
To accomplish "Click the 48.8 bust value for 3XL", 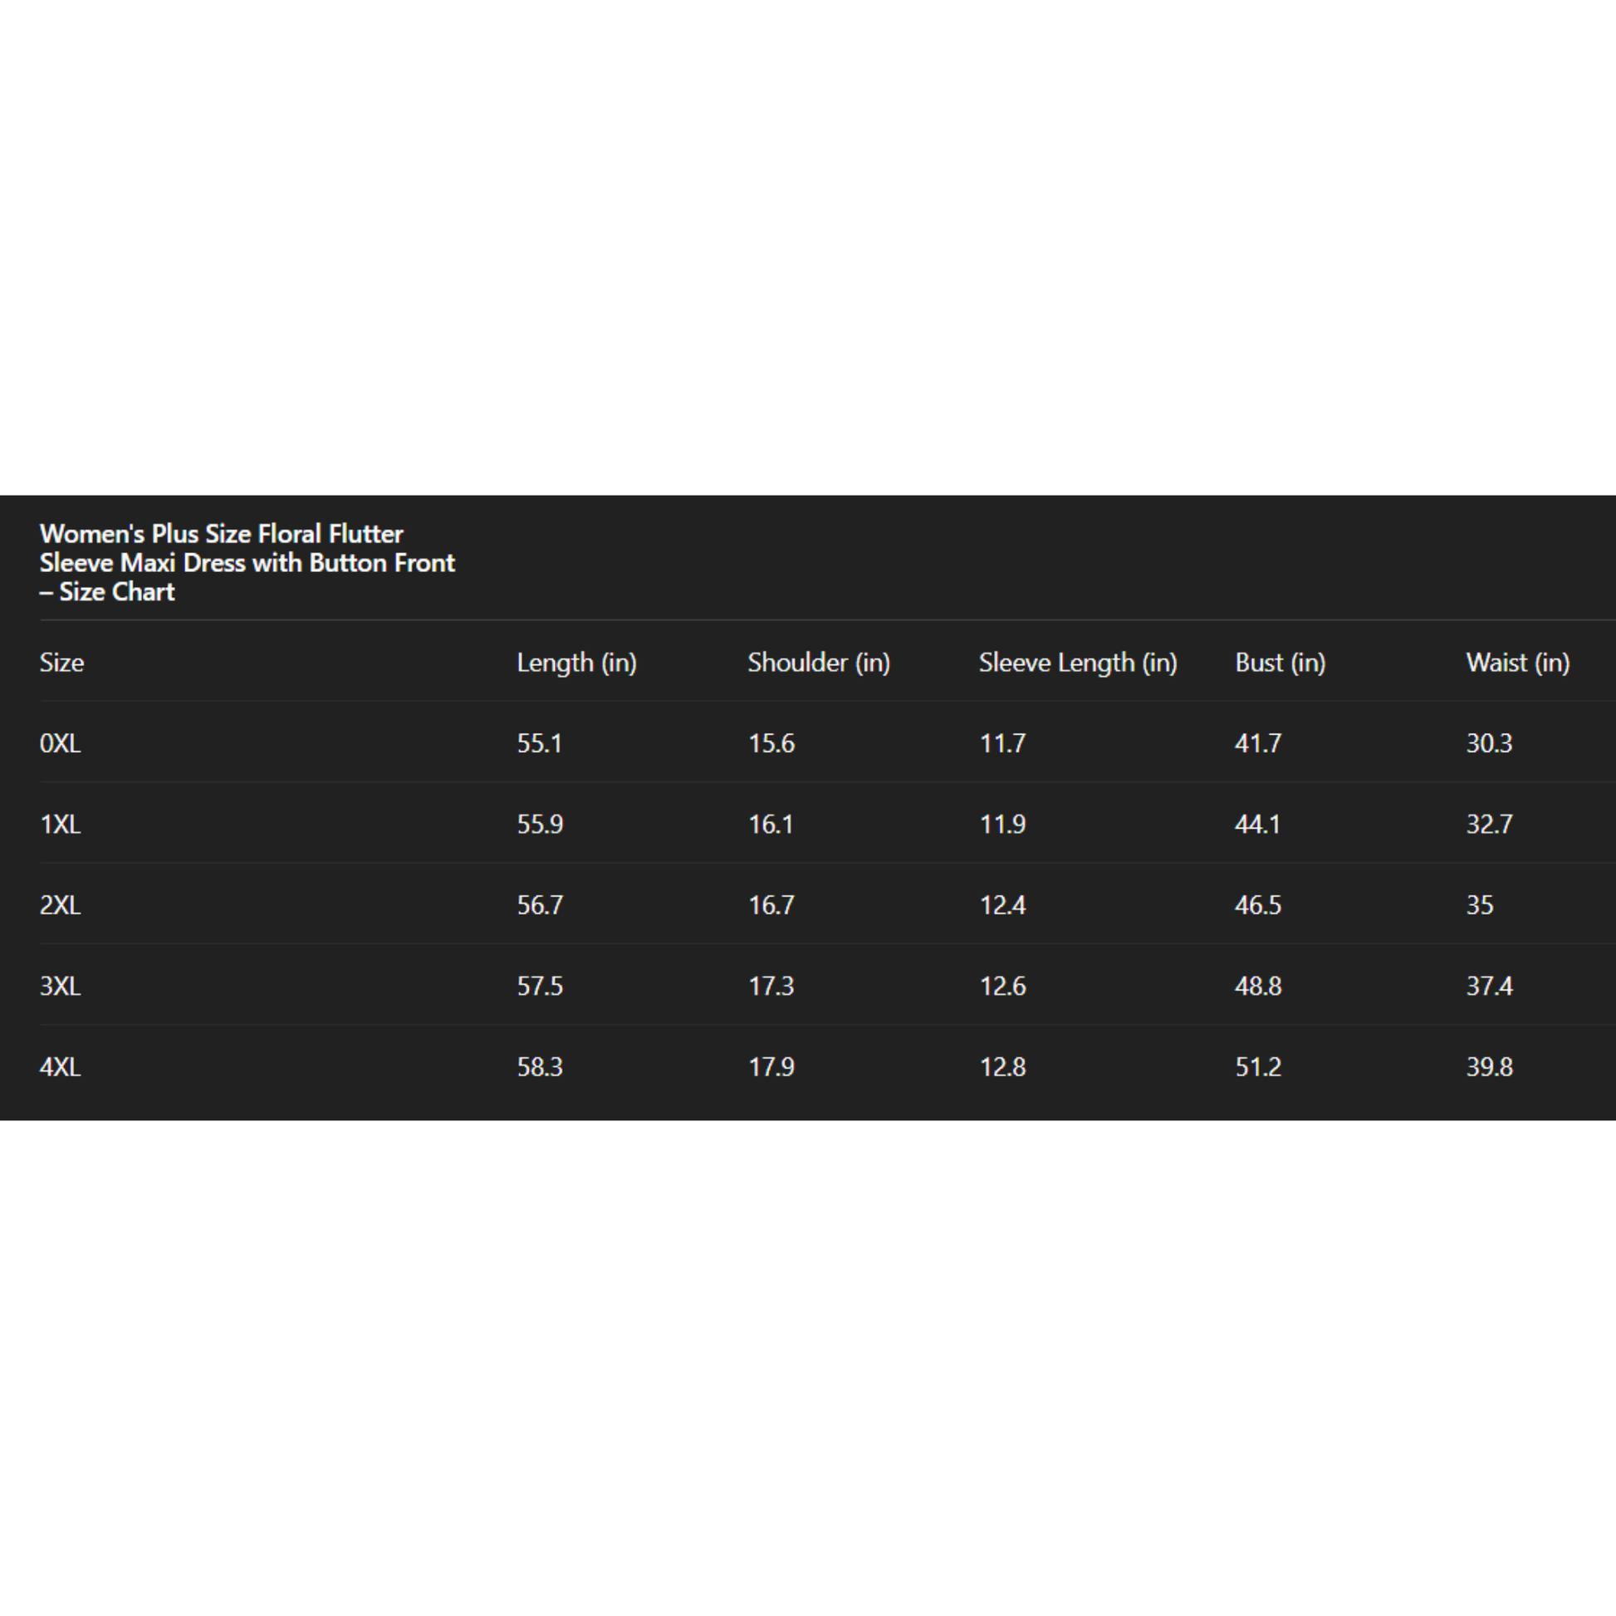I will pyautogui.click(x=1258, y=987).
